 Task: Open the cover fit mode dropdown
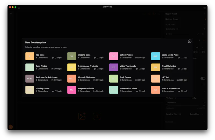click(x=198, y=58)
